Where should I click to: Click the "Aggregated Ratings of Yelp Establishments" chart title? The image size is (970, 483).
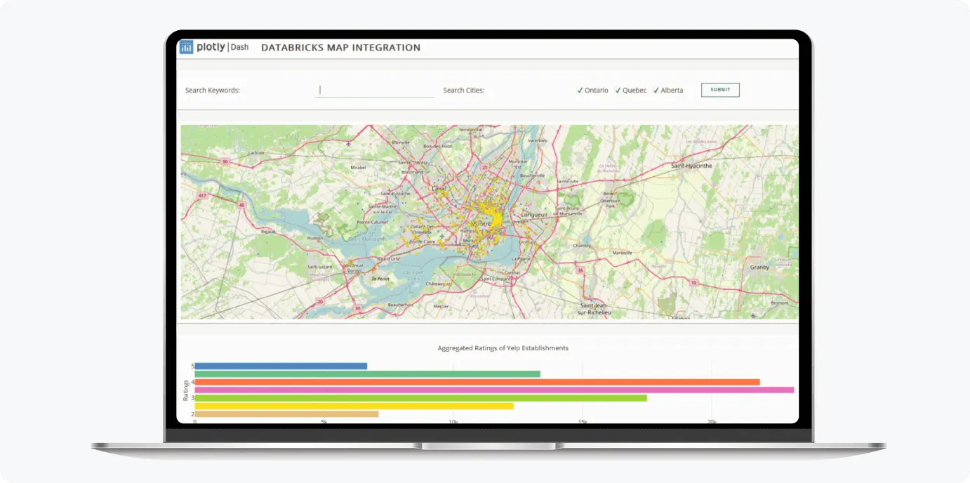click(x=503, y=348)
